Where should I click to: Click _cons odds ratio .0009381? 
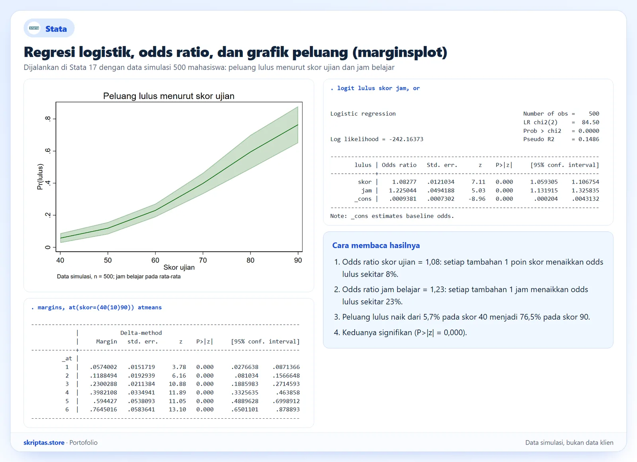click(x=403, y=199)
